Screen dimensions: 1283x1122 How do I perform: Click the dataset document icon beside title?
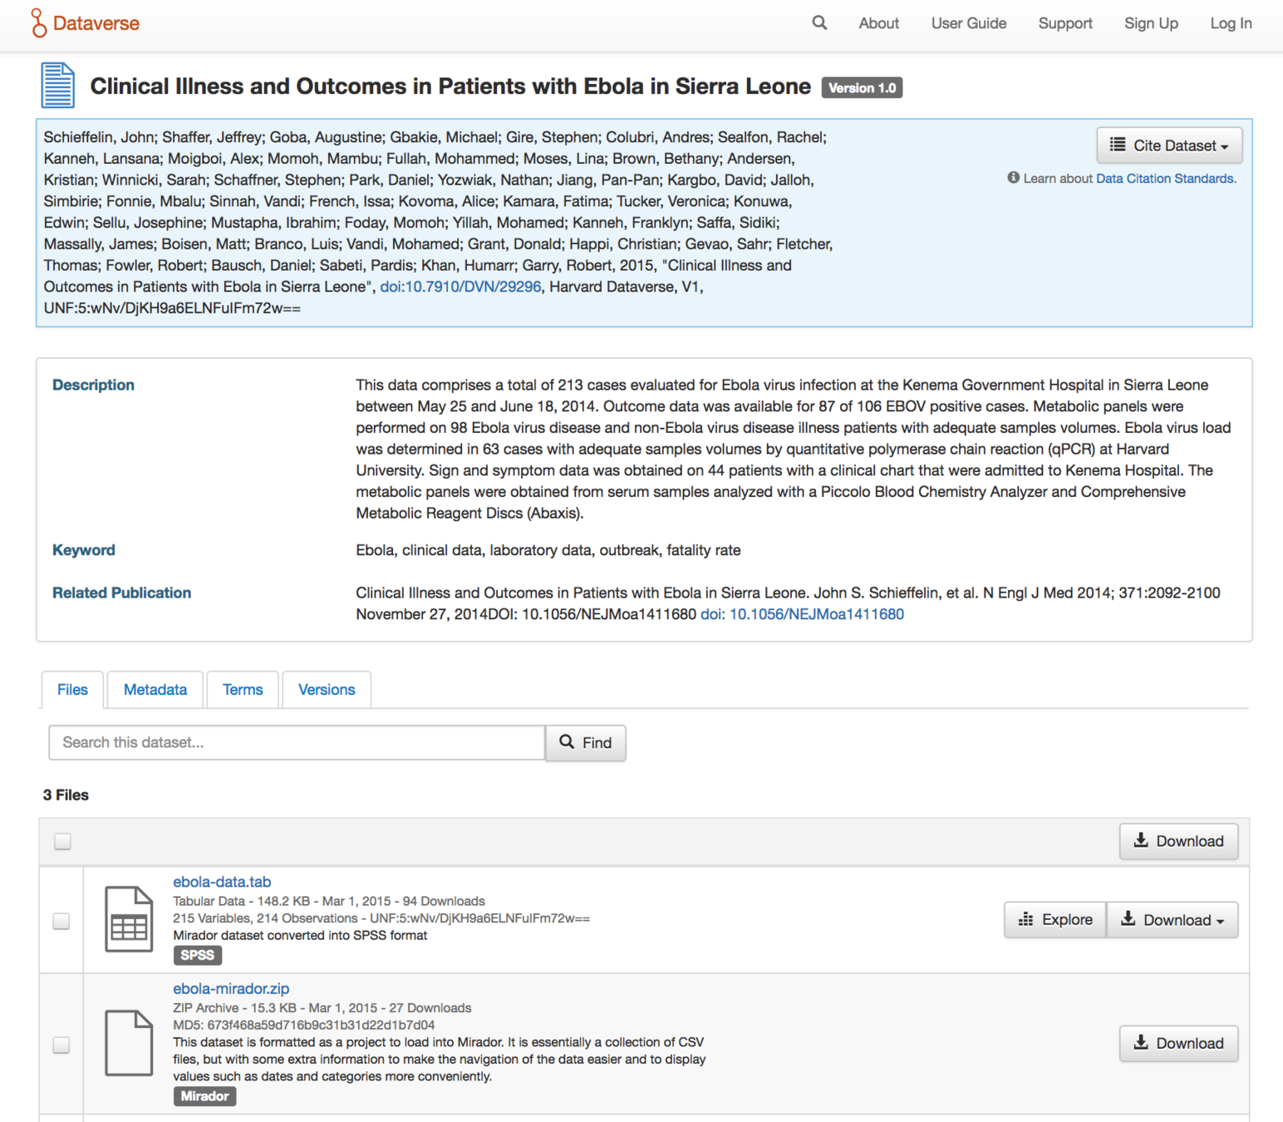[x=58, y=86]
